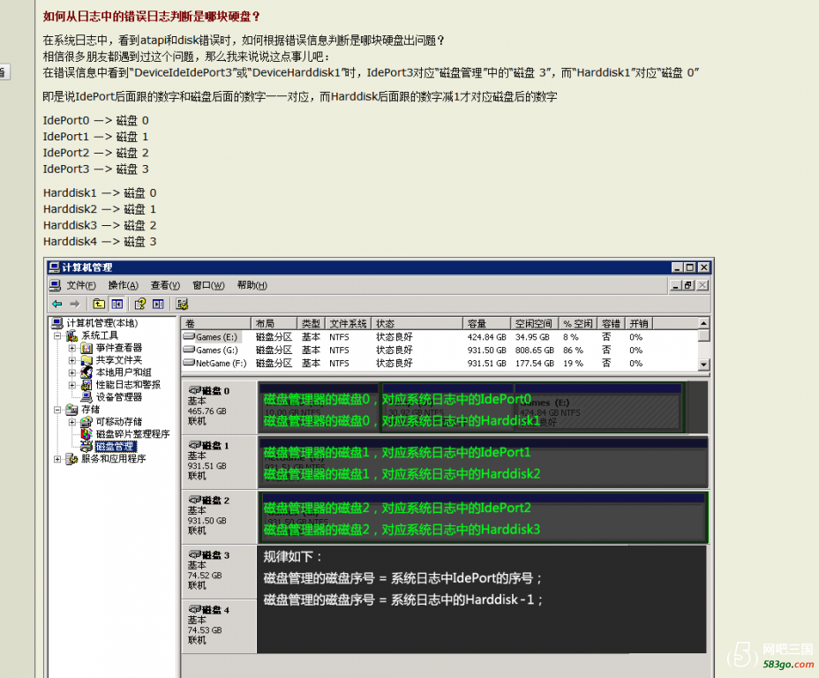Sort by the 空闲空间 column header
Image resolution: width=819 pixels, height=678 pixels.
click(x=534, y=323)
